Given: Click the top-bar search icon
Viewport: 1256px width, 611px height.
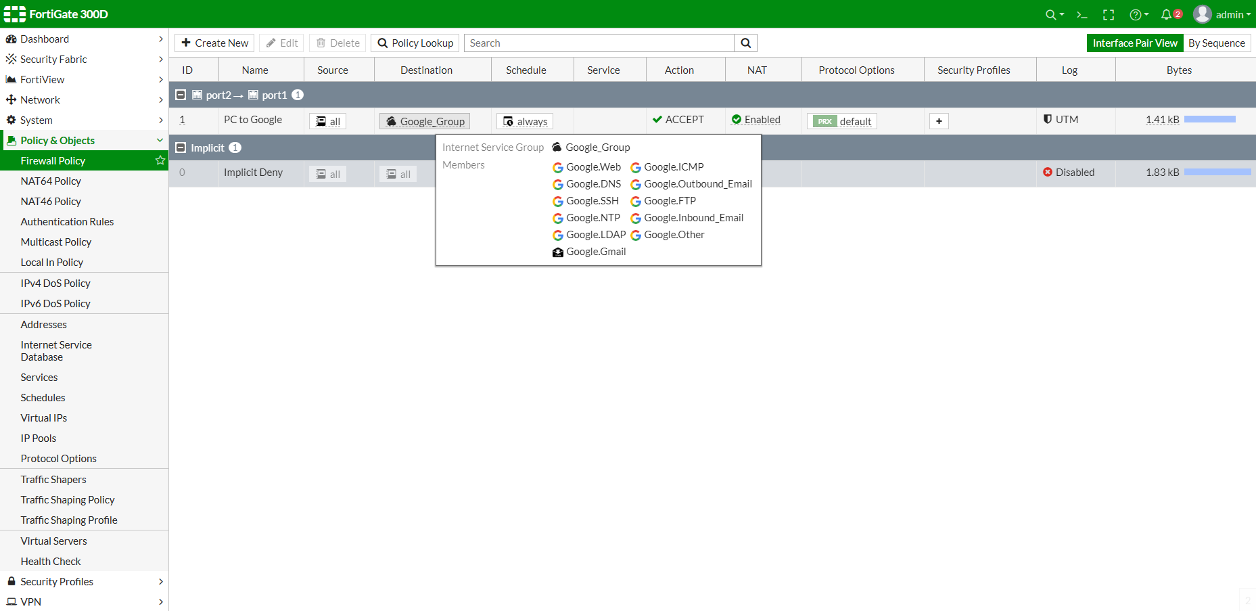Looking at the screenshot, I should 1054,15.
